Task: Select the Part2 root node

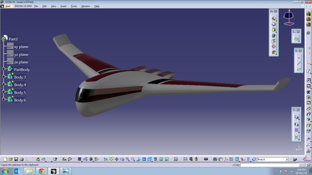Action: [13, 39]
